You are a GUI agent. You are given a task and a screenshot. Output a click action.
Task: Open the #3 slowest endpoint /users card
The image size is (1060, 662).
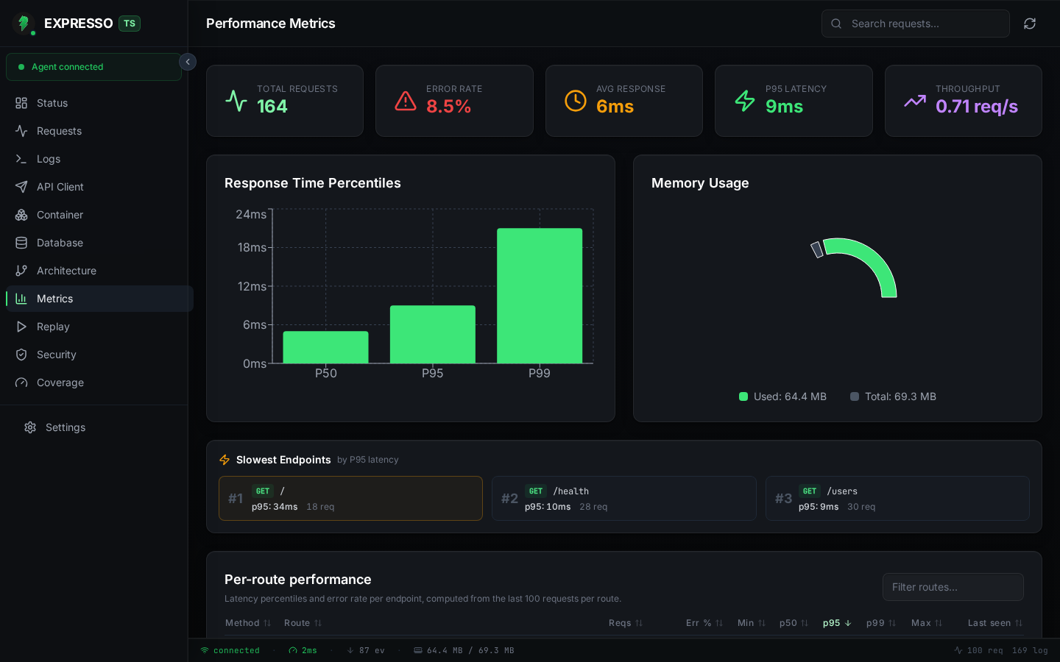[x=897, y=498]
